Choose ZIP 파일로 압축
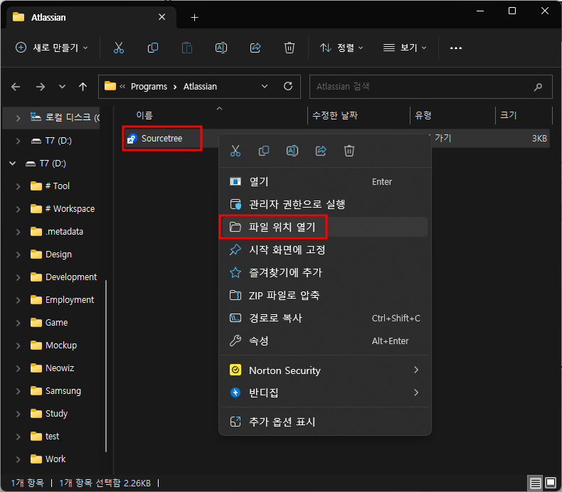This screenshot has height=492, width=562. click(x=324, y=295)
